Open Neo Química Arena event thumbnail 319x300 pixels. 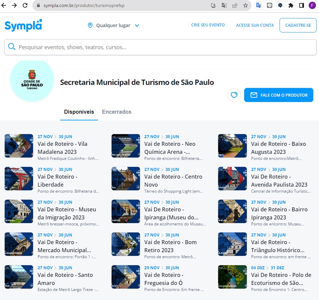click(126, 146)
